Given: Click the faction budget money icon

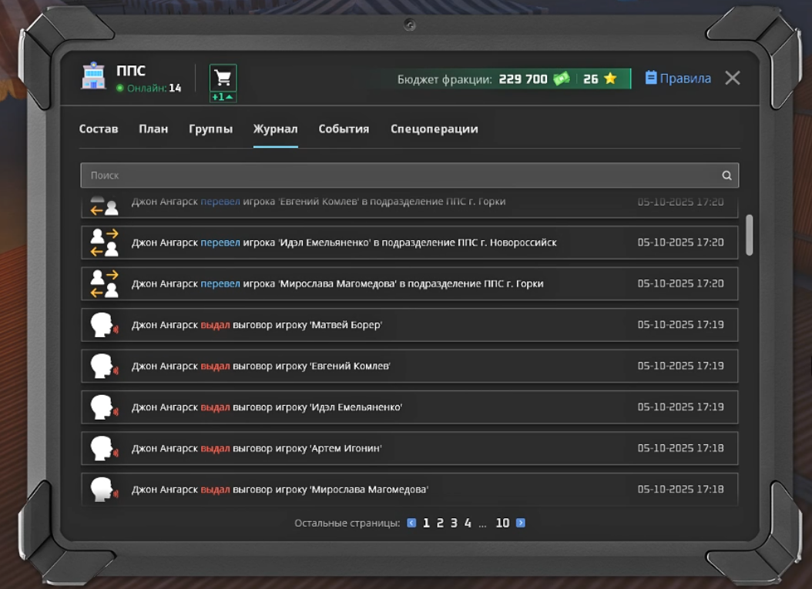Looking at the screenshot, I should [561, 79].
